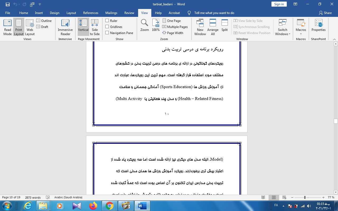Switch to the References tab
The image size is (338, 211).
tap(91, 13)
